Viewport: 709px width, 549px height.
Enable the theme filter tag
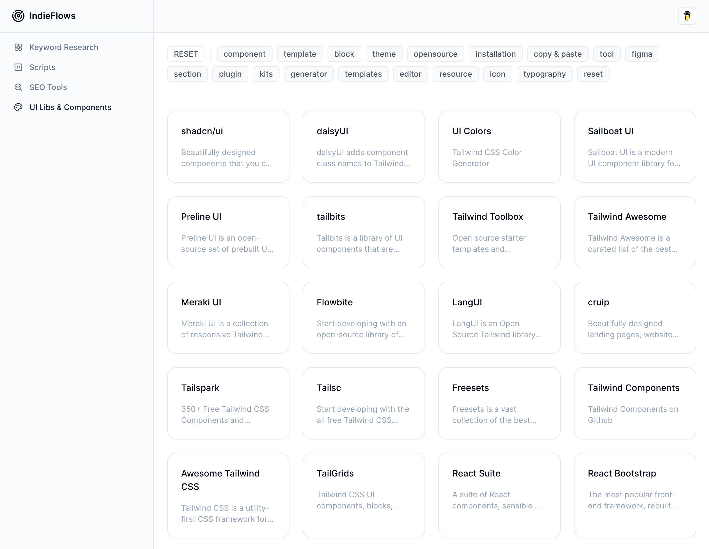click(x=384, y=54)
